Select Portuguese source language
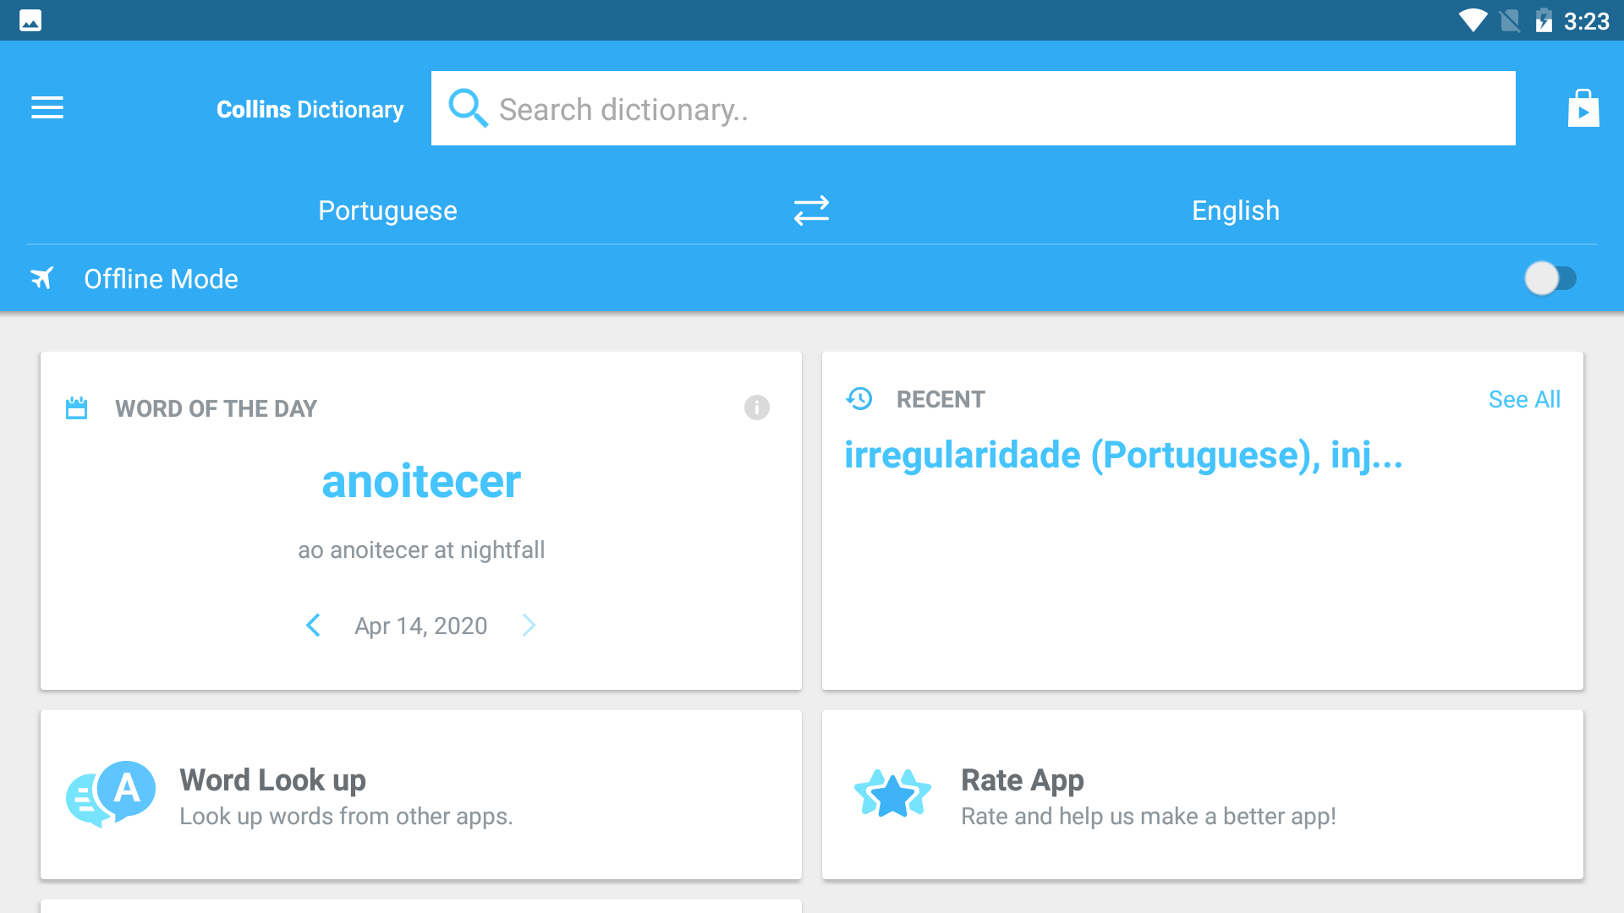The width and height of the screenshot is (1624, 913). 387,210
